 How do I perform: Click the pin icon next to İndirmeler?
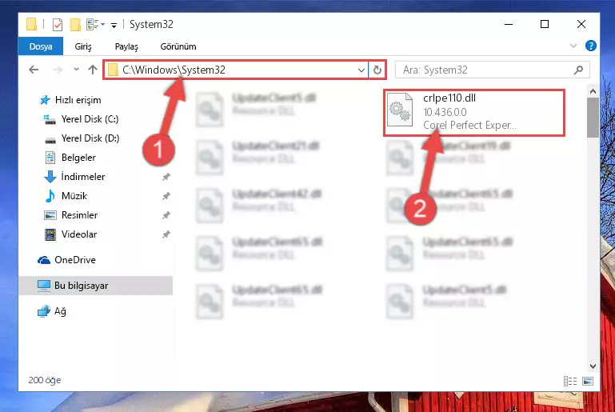[x=166, y=177]
